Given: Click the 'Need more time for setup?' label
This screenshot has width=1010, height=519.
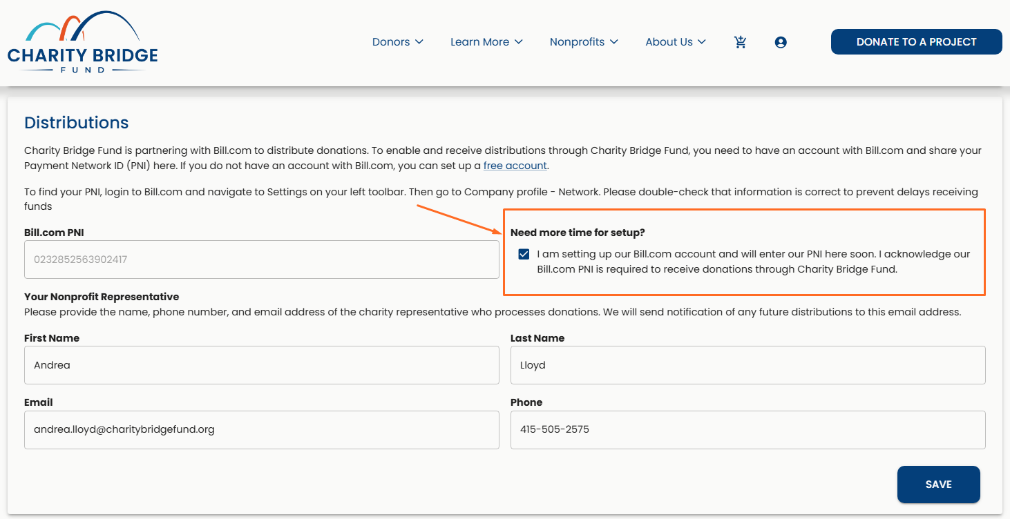Looking at the screenshot, I should (x=578, y=233).
